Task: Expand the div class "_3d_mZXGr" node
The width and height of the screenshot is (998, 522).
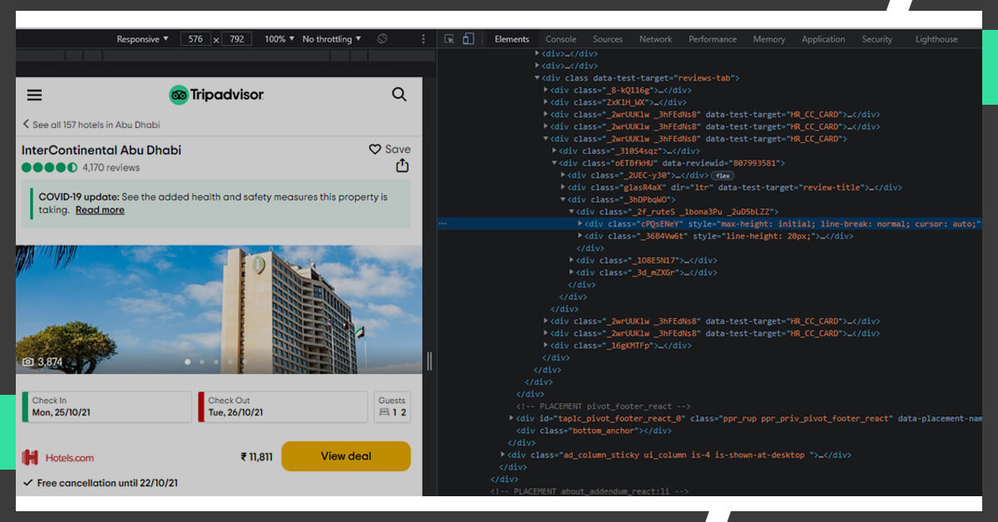Action: [x=571, y=273]
